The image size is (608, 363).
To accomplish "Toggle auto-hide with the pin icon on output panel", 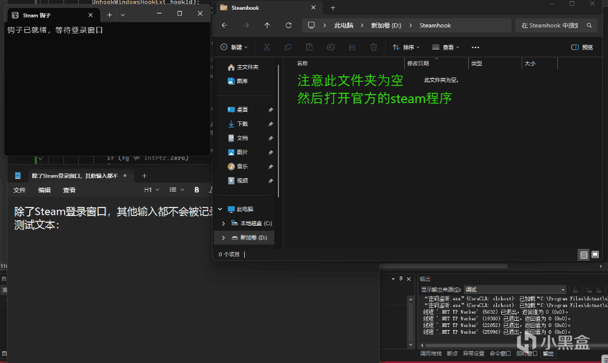I will 400,279.
